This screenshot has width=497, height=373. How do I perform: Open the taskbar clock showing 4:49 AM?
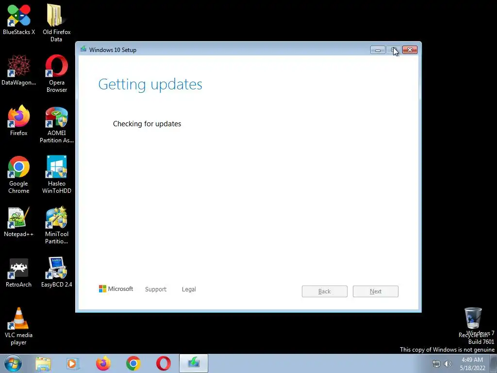[473, 364]
